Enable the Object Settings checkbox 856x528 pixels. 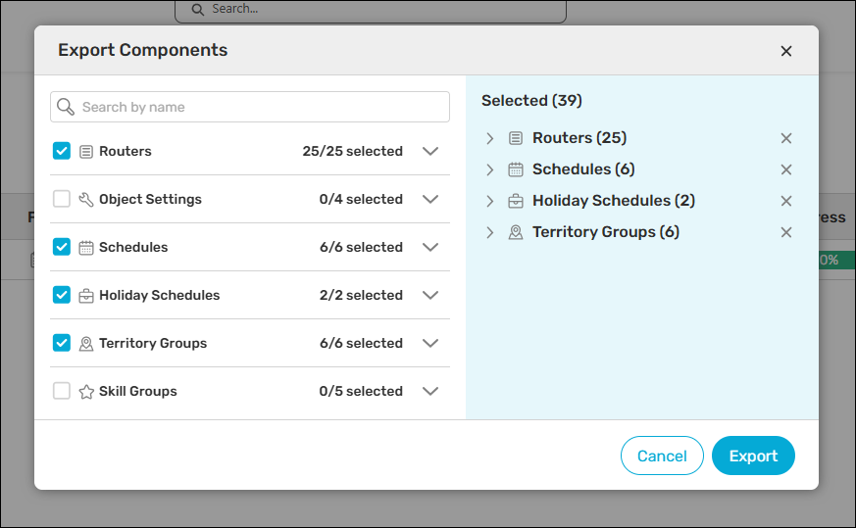62,199
